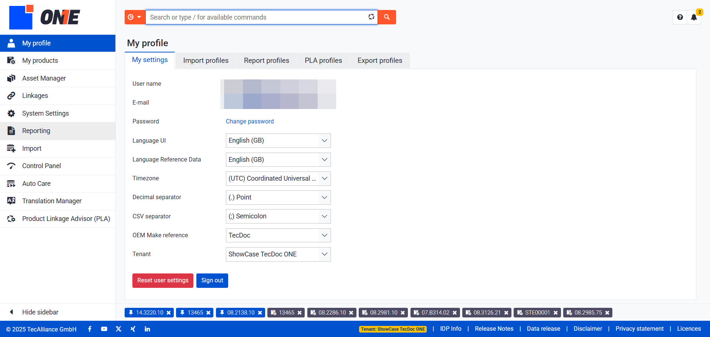Screen dimensions: 710x337
Task: Close the 08.2981.10 tag
Action: [403, 313]
